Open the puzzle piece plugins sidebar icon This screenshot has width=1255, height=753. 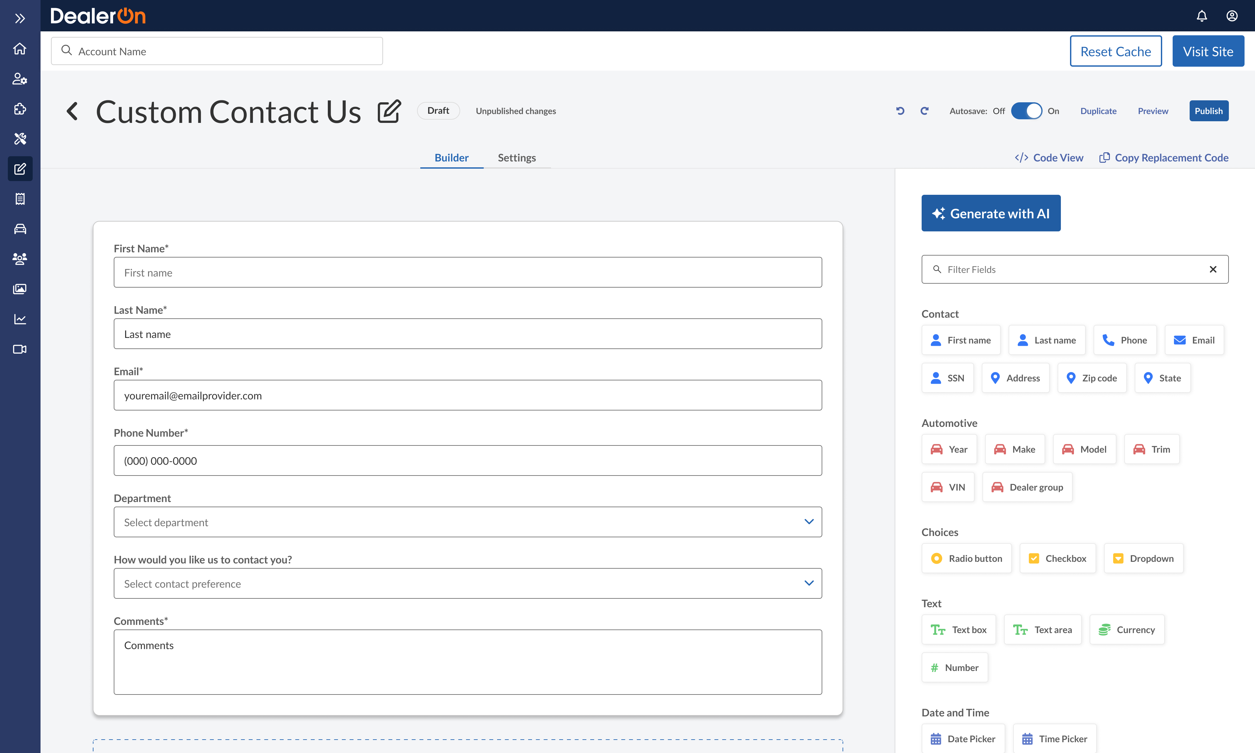pyautogui.click(x=20, y=109)
